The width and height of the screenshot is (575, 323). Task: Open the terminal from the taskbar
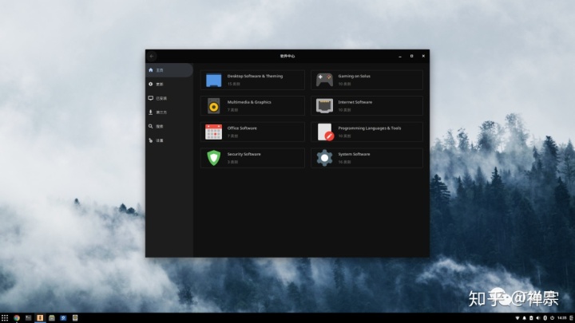pyautogui.click(x=28, y=318)
